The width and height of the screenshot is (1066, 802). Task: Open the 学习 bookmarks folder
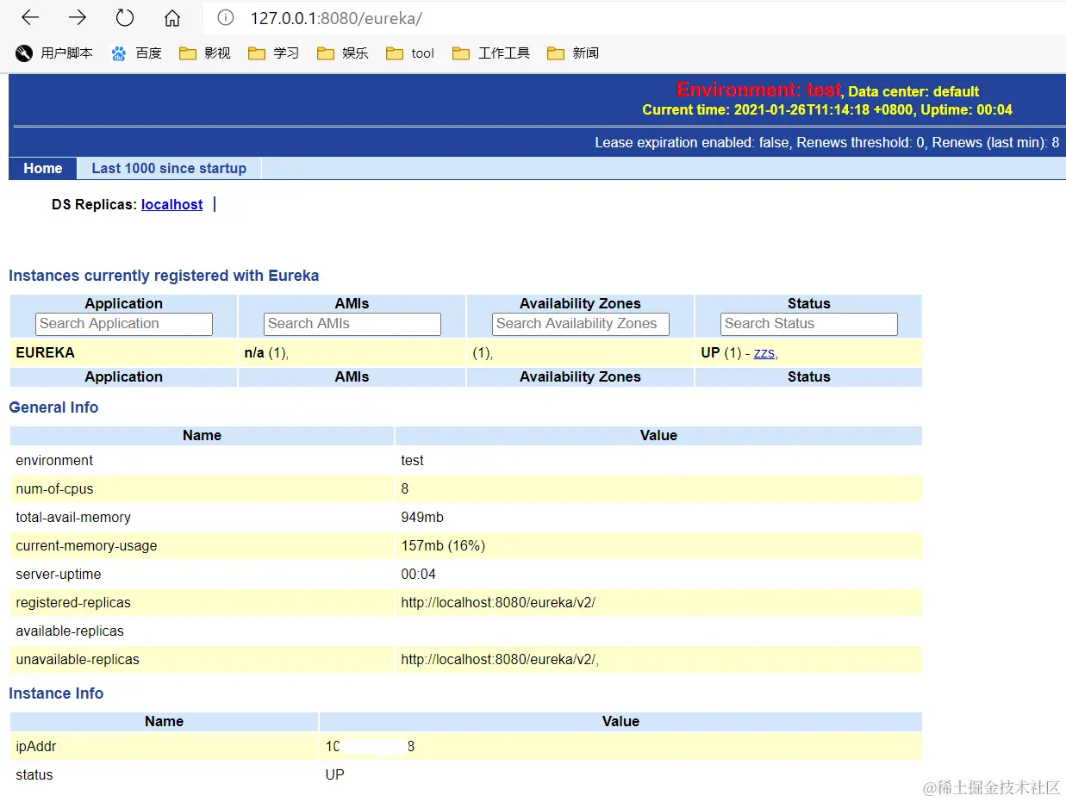click(274, 53)
